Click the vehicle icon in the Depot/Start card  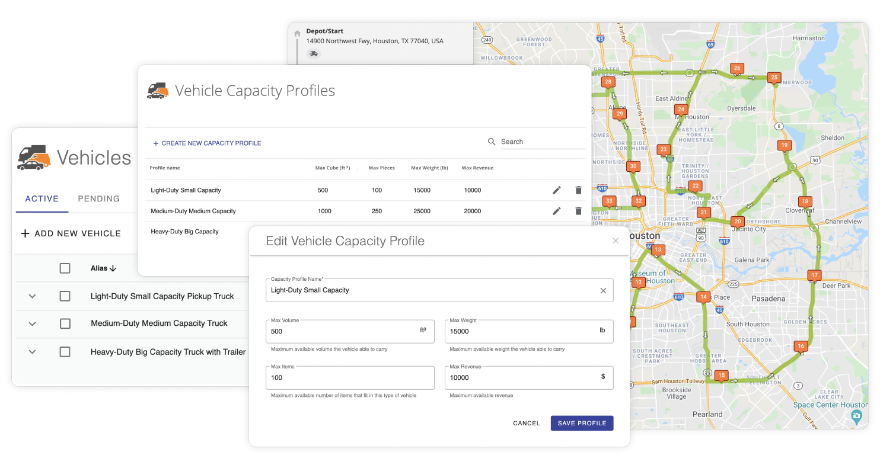point(313,53)
